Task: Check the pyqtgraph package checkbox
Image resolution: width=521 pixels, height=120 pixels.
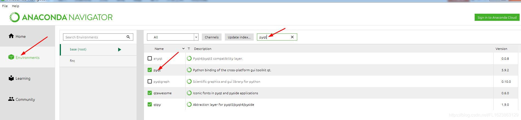Action: pos(150,81)
